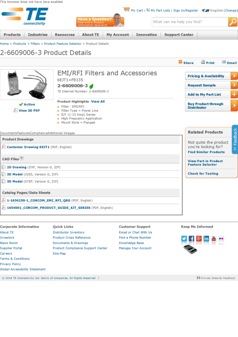Open the Industries navigation menu

38,35
